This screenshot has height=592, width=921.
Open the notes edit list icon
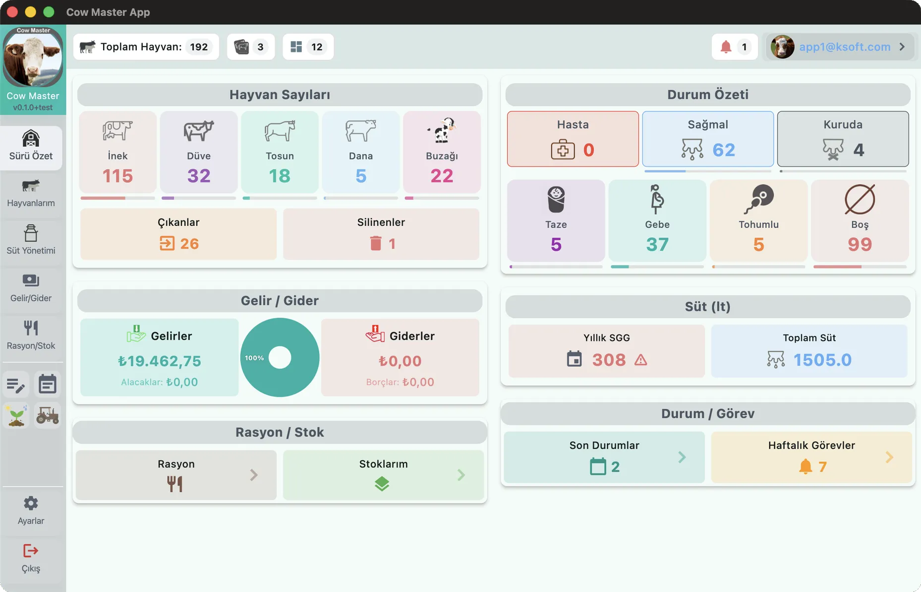click(16, 385)
